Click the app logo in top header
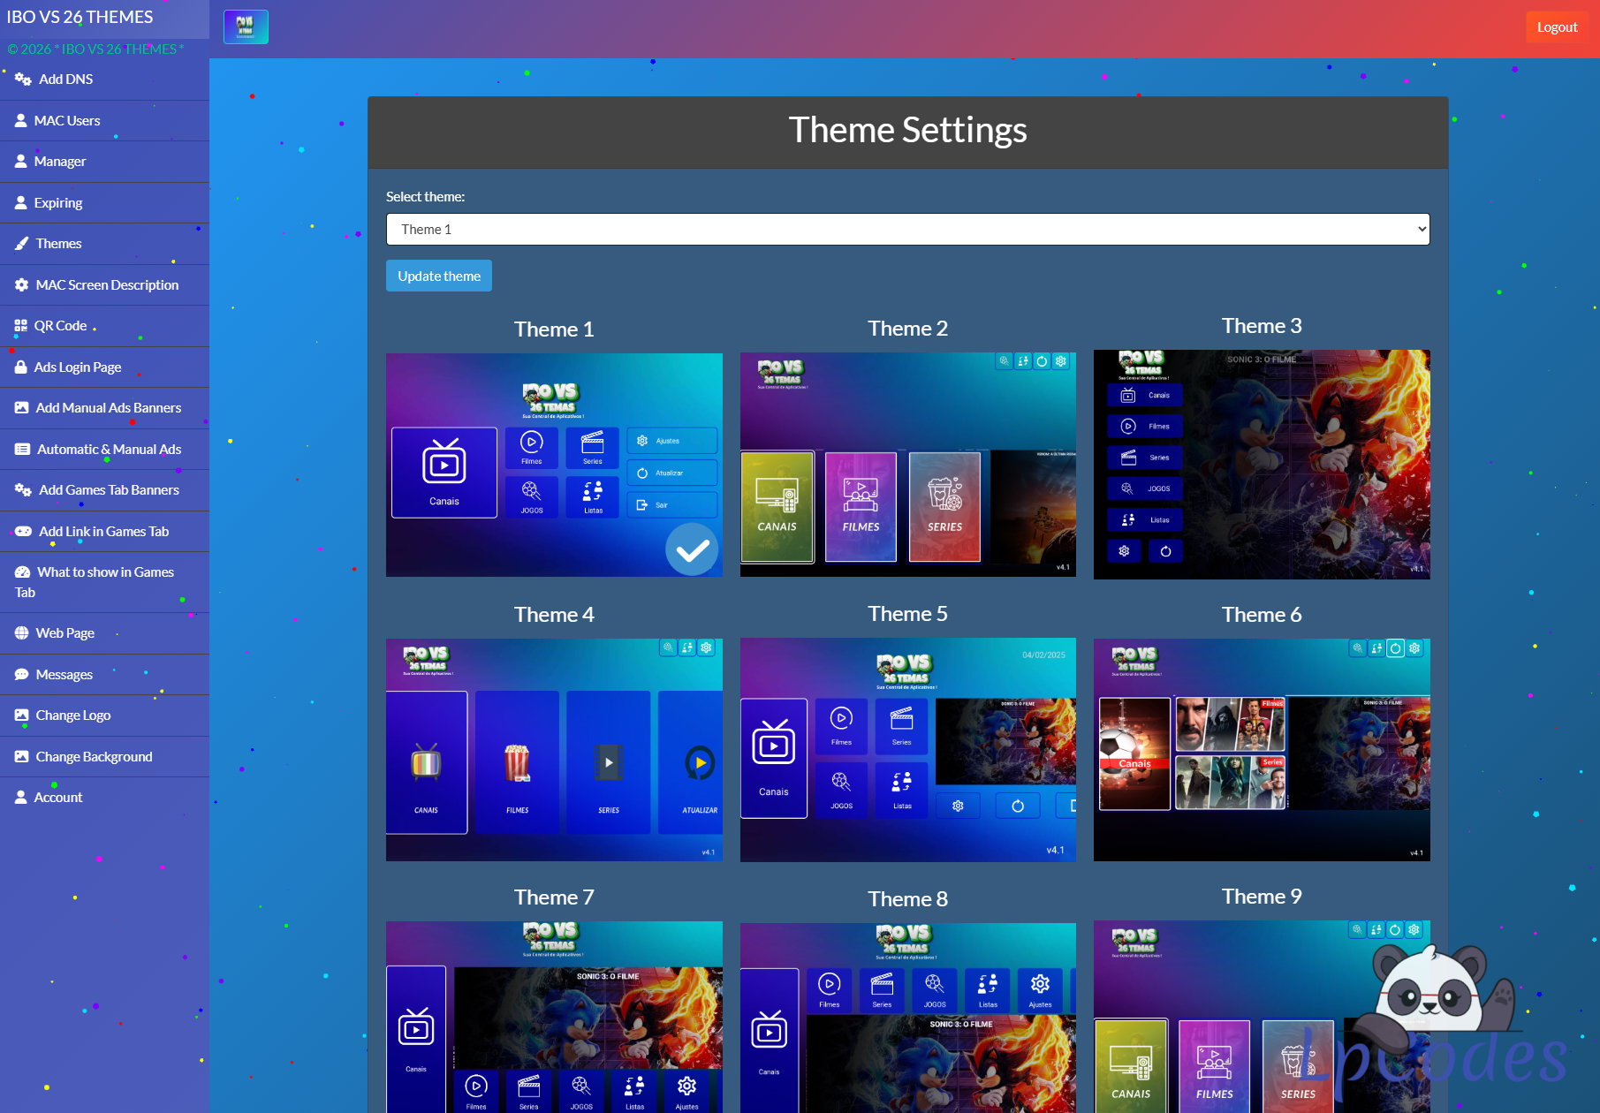The height and width of the screenshot is (1113, 1600). point(246,27)
